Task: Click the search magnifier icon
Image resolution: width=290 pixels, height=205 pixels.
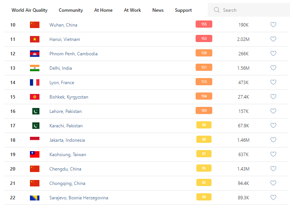Action: (x=217, y=10)
